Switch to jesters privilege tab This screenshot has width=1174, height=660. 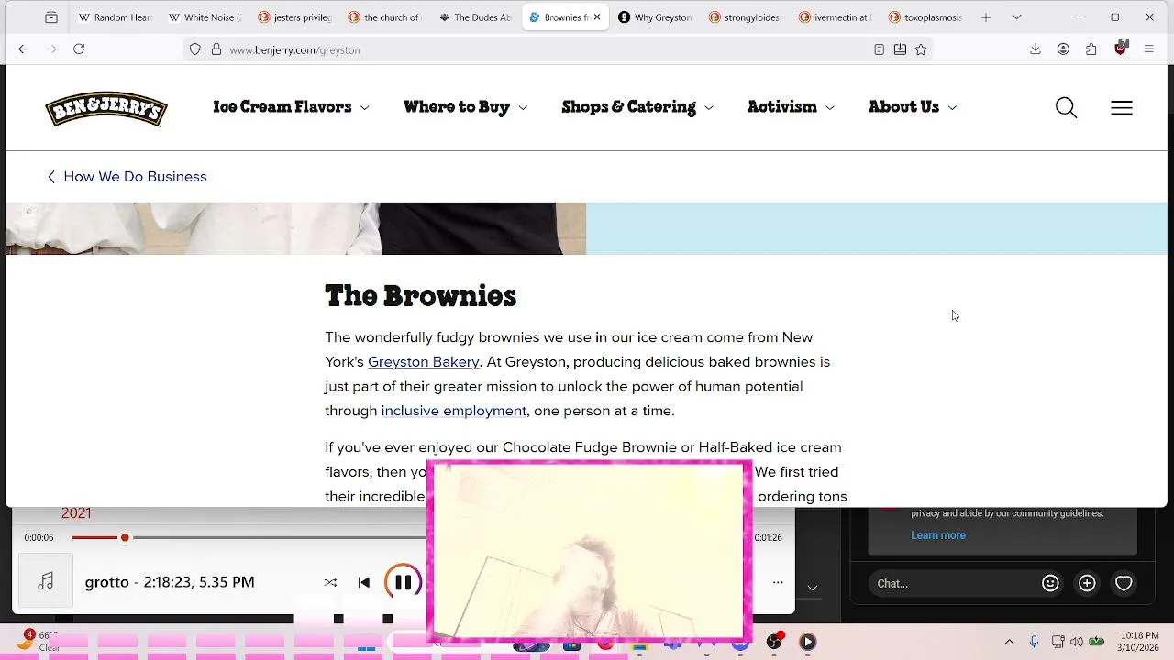coord(294,17)
